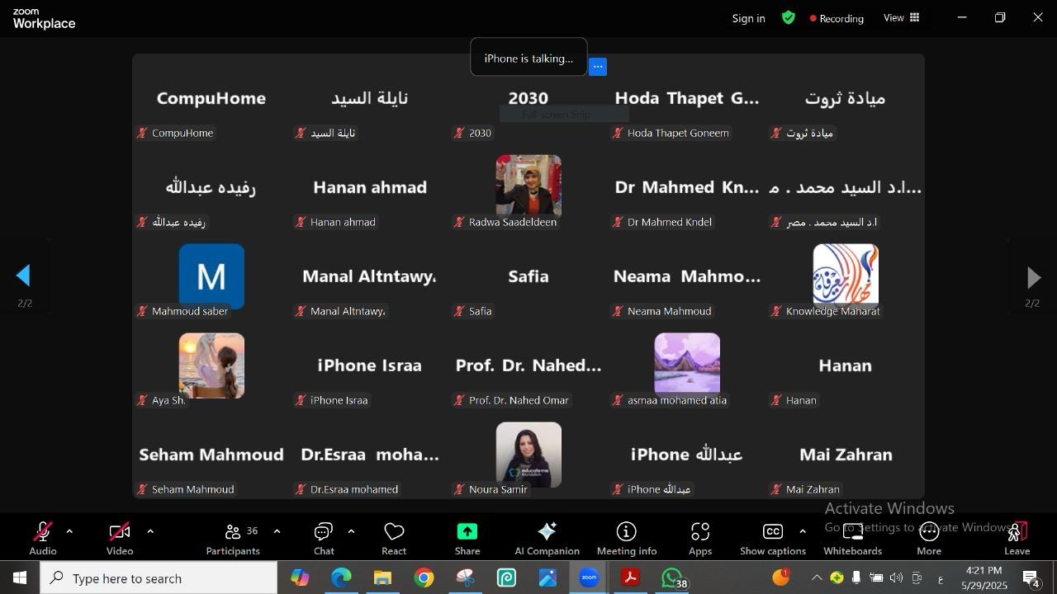Open the View layout dropdown
The image size is (1057, 594).
pyautogui.click(x=901, y=17)
